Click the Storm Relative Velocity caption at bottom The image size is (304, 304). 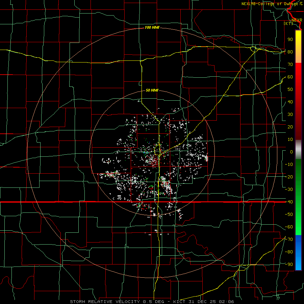152,302
